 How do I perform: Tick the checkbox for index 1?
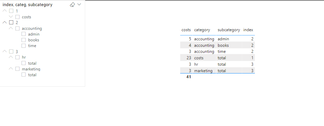[x=11, y=11]
